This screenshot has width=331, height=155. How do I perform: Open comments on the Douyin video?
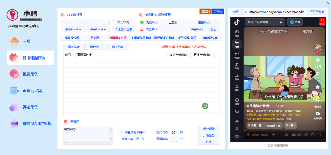pyautogui.click(x=318, y=74)
